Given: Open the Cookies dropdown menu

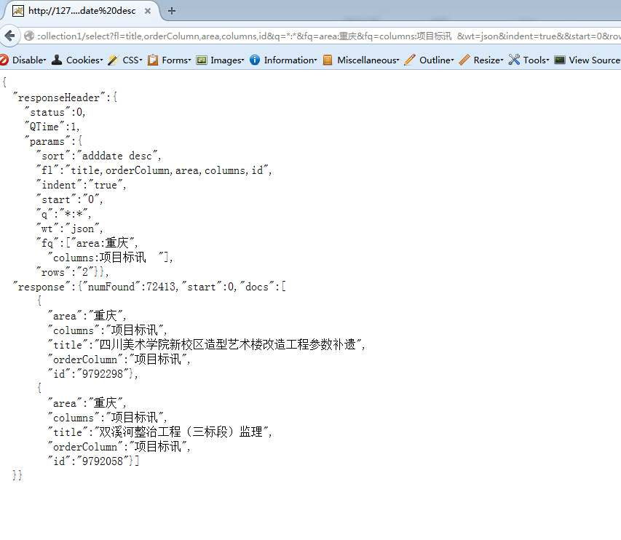Looking at the screenshot, I should [84, 60].
